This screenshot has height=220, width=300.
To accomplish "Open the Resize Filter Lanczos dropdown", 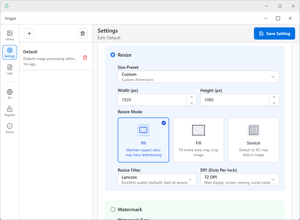I will (x=157, y=180).
